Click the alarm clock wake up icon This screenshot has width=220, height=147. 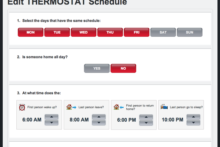point(22,107)
